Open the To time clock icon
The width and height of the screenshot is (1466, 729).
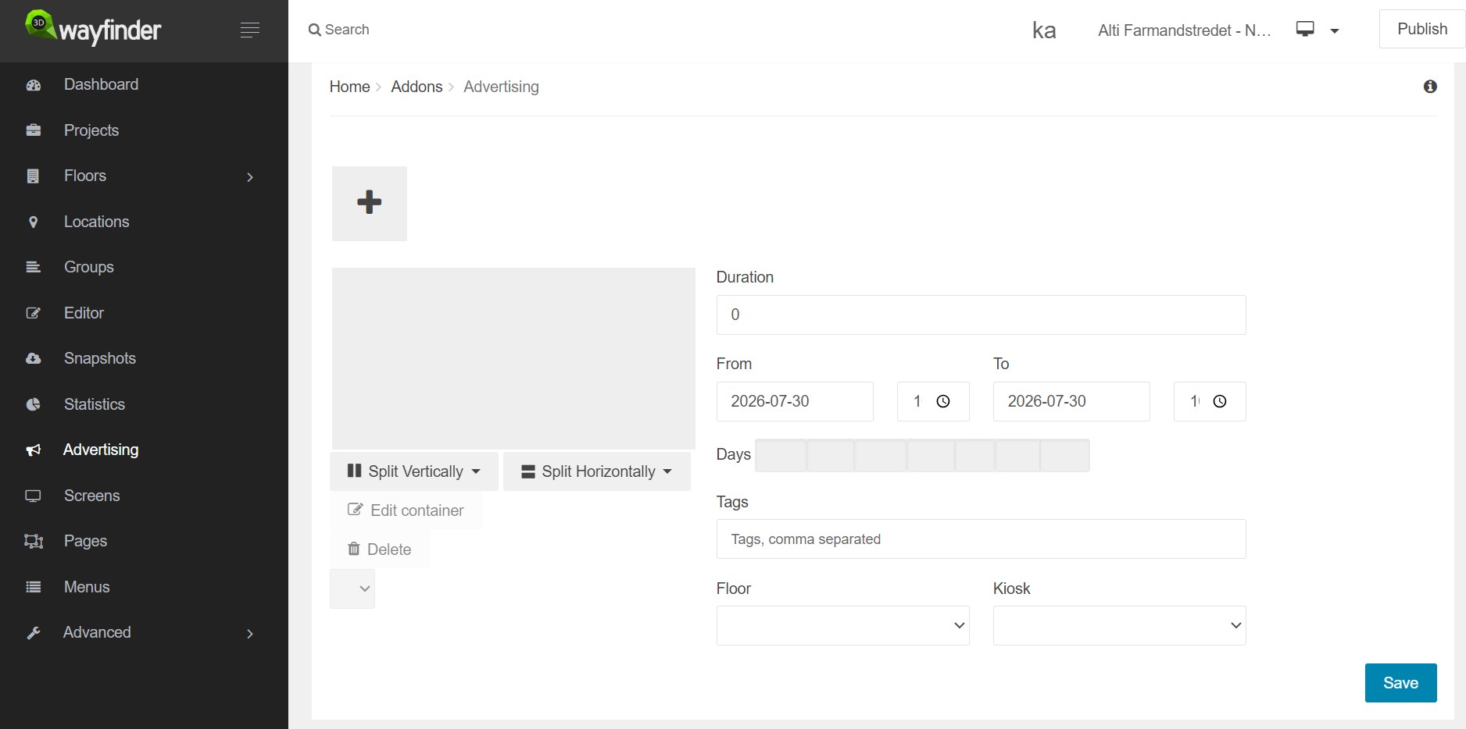[x=1220, y=401]
